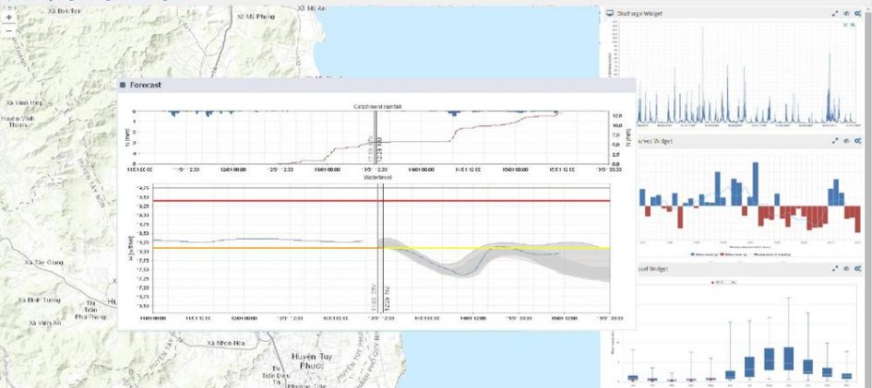This screenshot has width=872, height=388.
Task: Zoom out on the map
Action: (9, 29)
